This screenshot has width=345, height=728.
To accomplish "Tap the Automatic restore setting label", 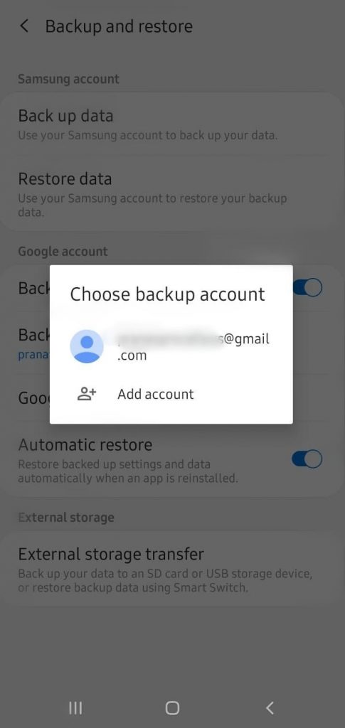I will [85, 444].
